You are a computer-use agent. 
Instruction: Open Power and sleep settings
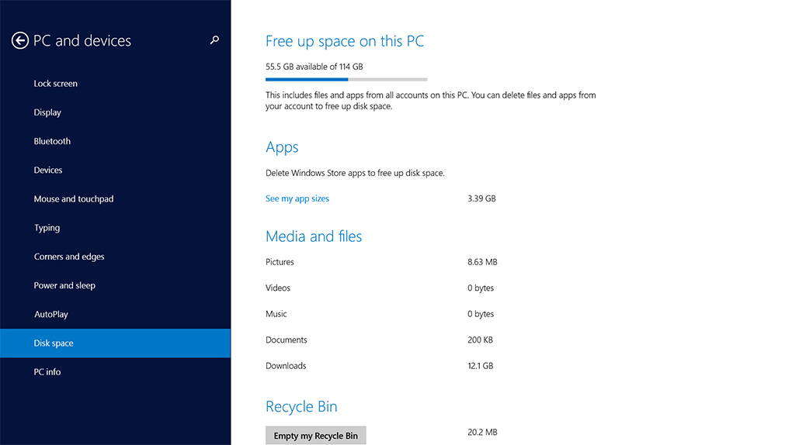pyautogui.click(x=64, y=285)
